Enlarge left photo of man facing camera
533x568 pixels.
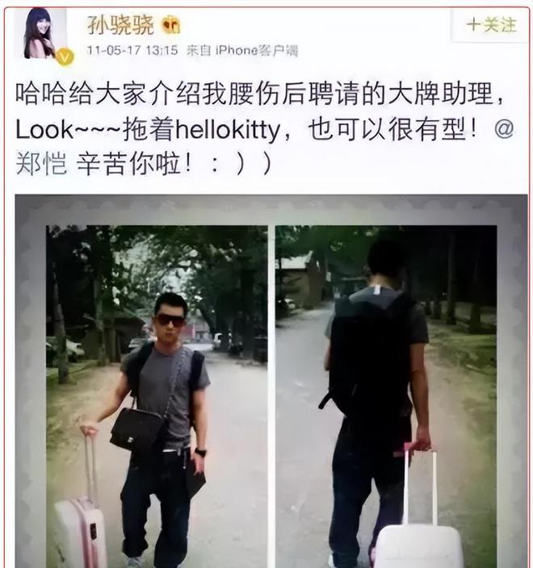pos(157,396)
